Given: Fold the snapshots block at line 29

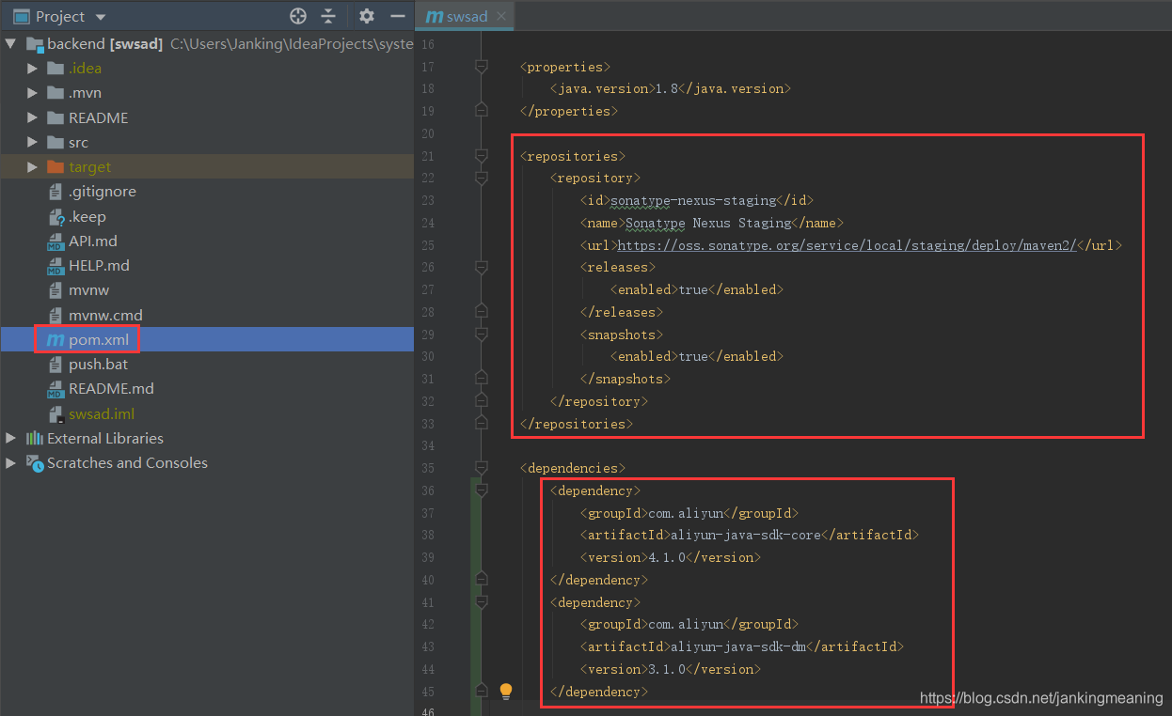Looking at the screenshot, I should pyautogui.click(x=482, y=334).
